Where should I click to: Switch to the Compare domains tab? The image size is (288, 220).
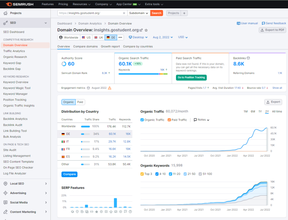pos(85,47)
